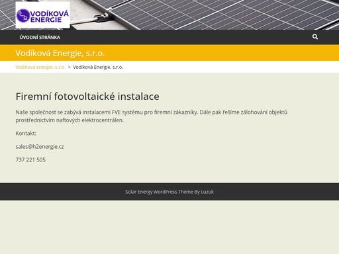Click the purple circle emblem in logo
The width and height of the screenshot is (339, 254).
coord(23,16)
